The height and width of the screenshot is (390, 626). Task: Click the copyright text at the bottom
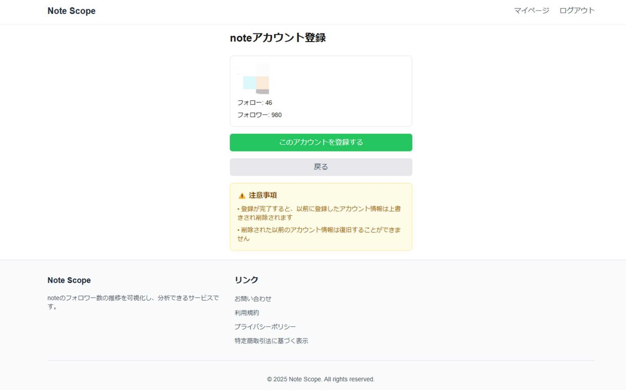tap(321, 379)
